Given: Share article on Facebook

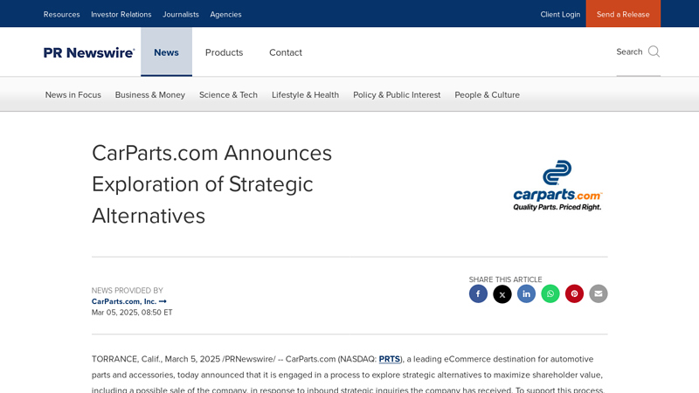Looking at the screenshot, I should click(x=478, y=293).
